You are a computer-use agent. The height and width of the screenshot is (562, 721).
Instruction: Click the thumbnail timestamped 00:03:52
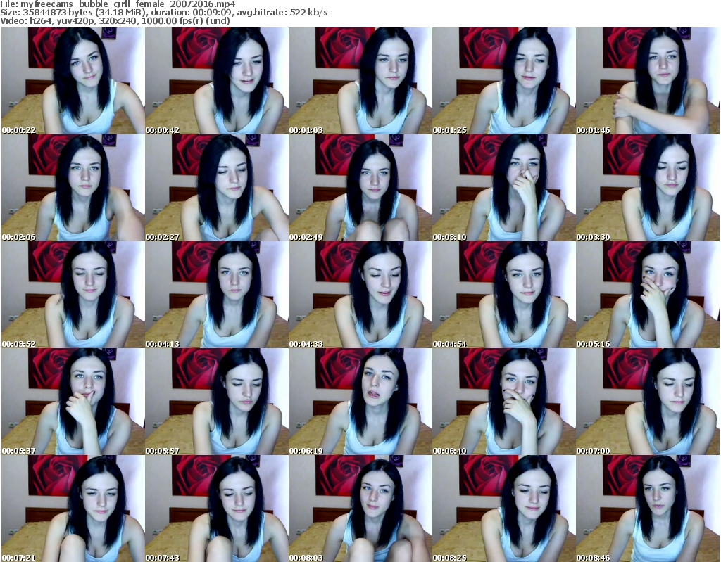click(x=73, y=295)
